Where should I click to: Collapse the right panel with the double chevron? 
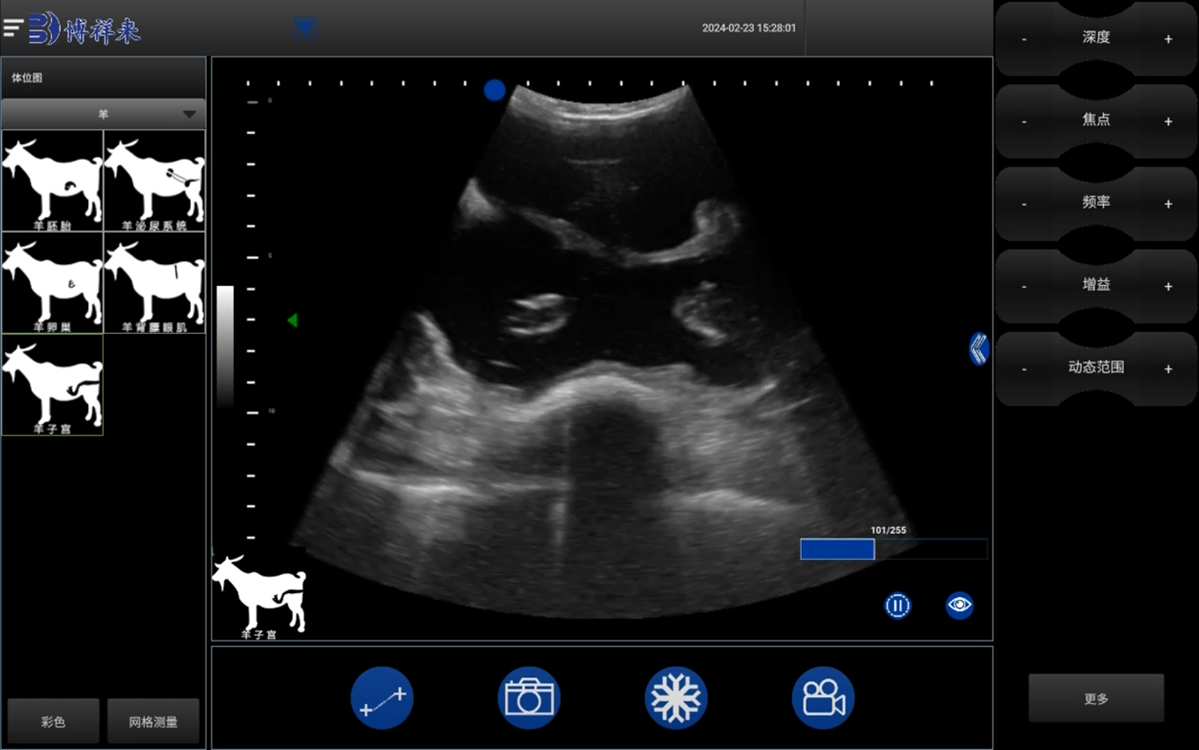tap(979, 349)
